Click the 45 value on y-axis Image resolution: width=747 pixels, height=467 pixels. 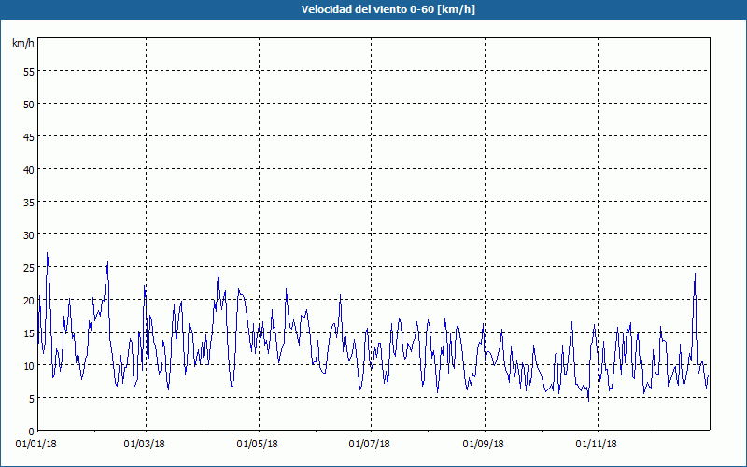point(29,136)
